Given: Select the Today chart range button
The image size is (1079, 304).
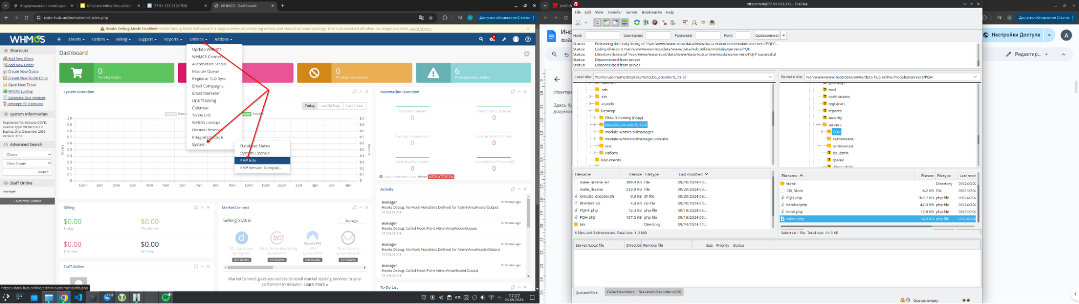Looking at the screenshot, I should coord(310,106).
